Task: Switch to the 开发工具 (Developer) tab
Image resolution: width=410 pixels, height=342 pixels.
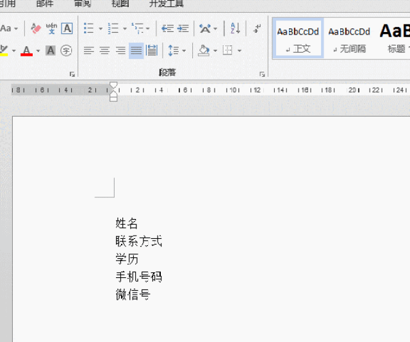Action: tap(166, 3)
